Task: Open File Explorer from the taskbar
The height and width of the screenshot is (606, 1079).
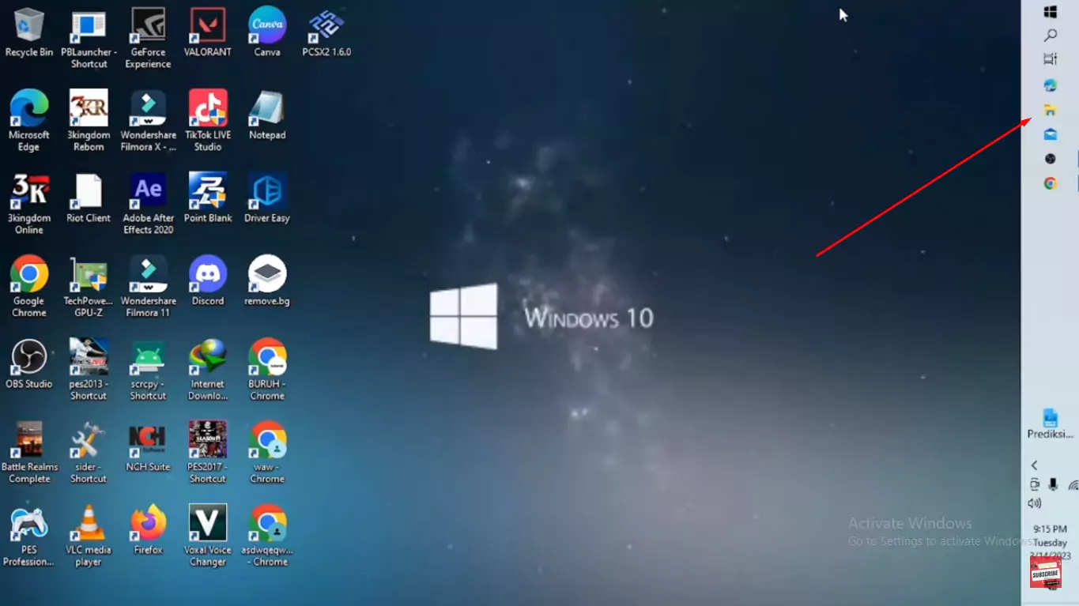Action: [1050, 110]
